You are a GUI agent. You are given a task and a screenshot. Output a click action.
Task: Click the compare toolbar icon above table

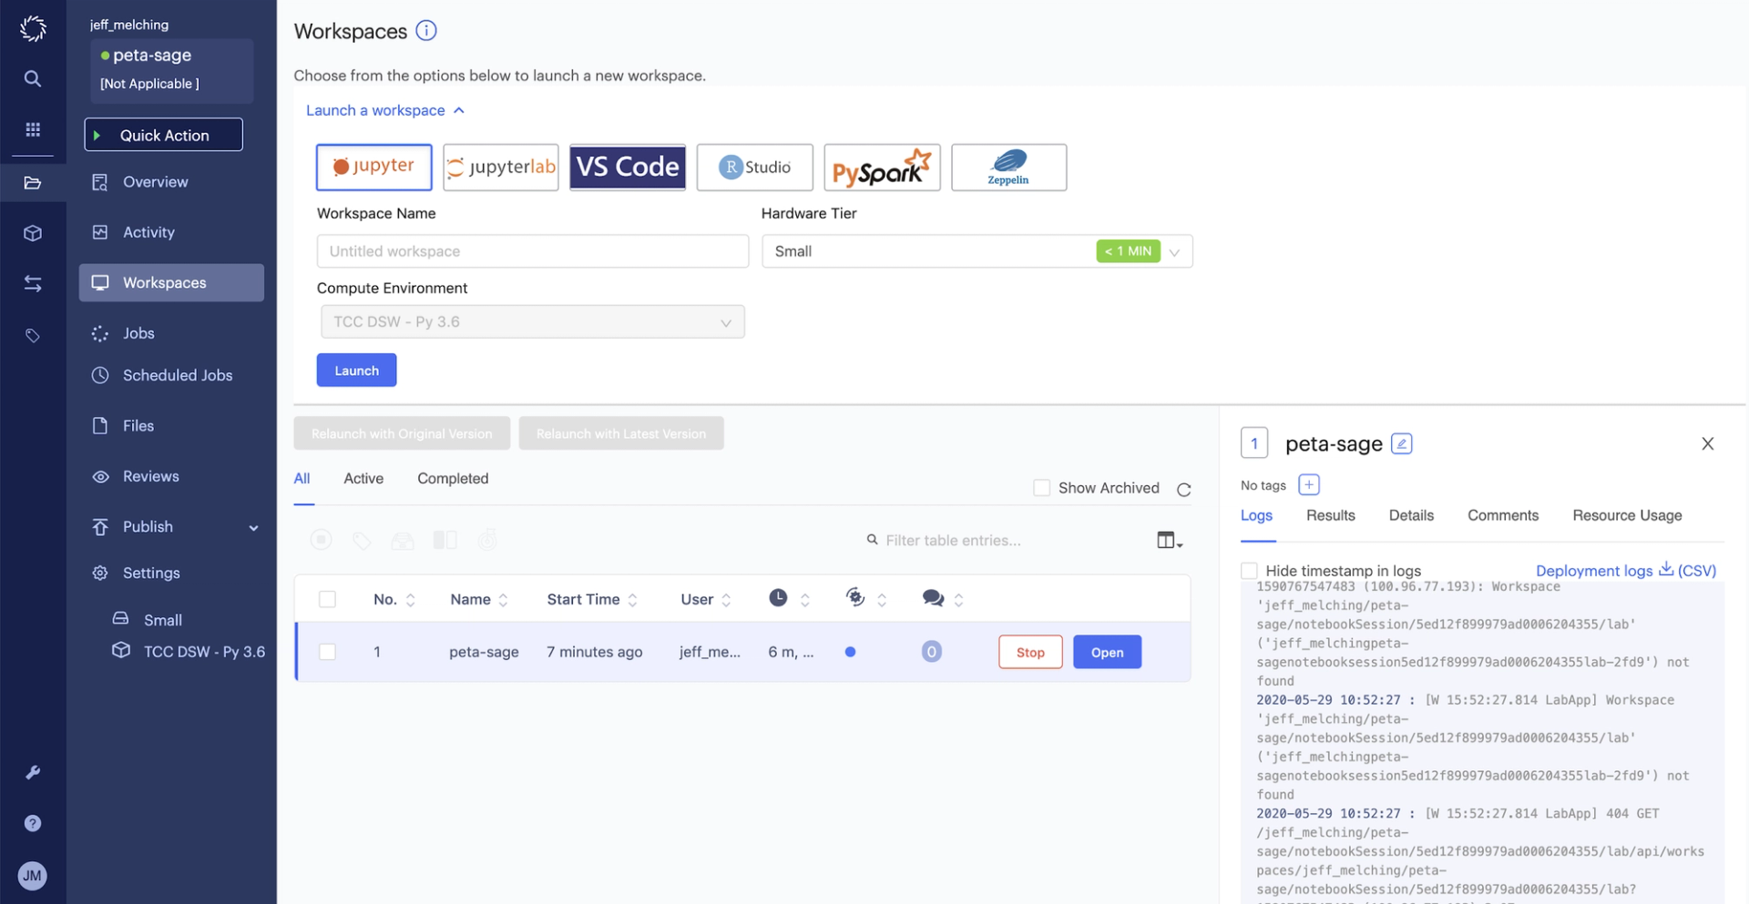click(x=445, y=540)
